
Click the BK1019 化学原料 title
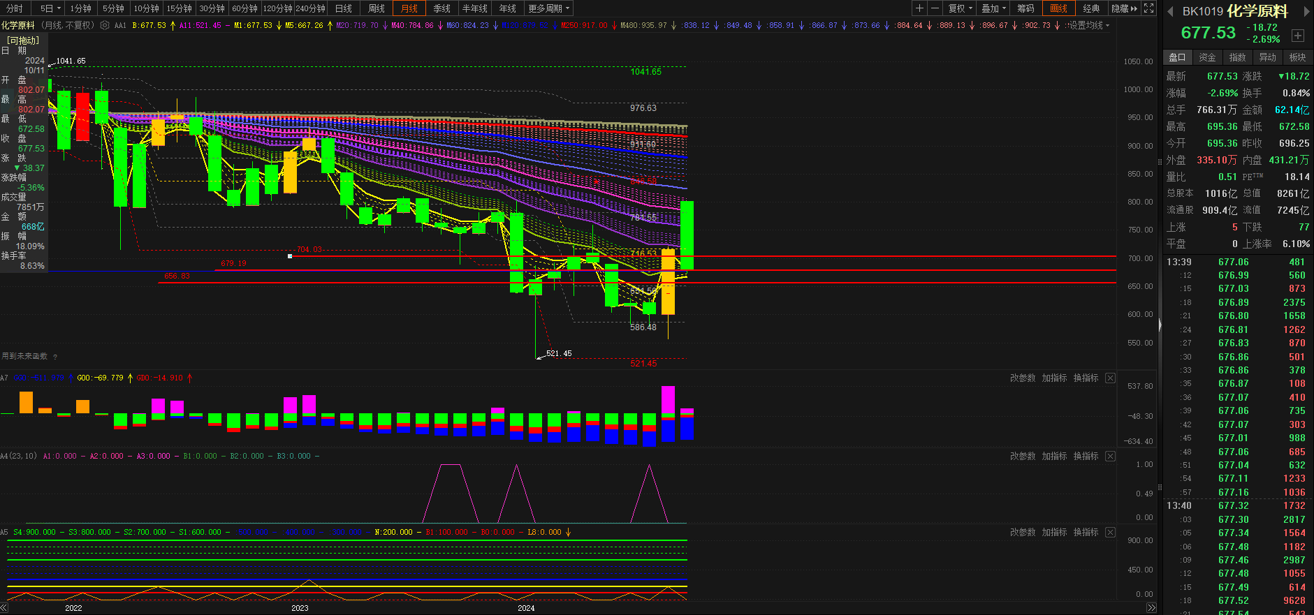pos(1235,11)
